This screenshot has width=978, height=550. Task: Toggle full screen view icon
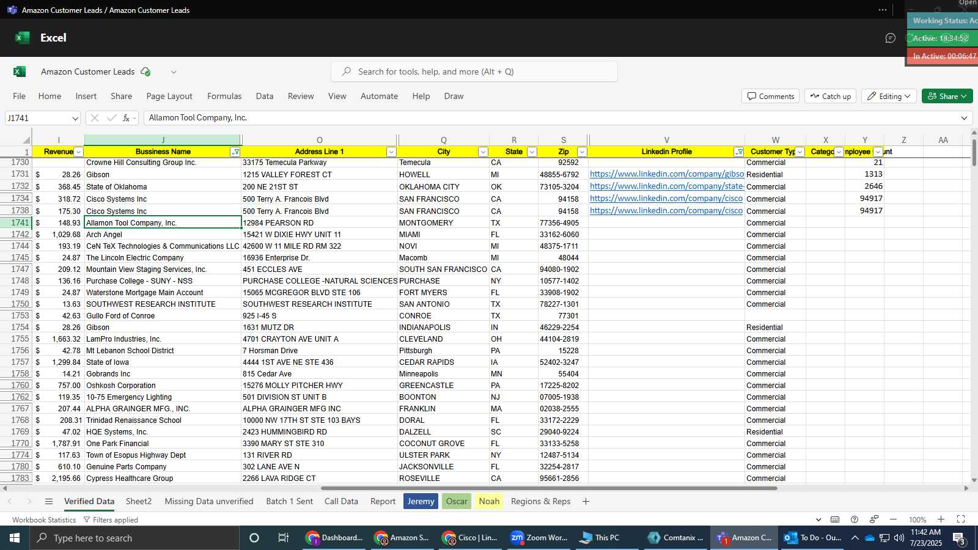tap(961, 519)
